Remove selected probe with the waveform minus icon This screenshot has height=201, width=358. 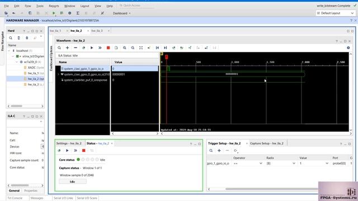coord(76,48)
